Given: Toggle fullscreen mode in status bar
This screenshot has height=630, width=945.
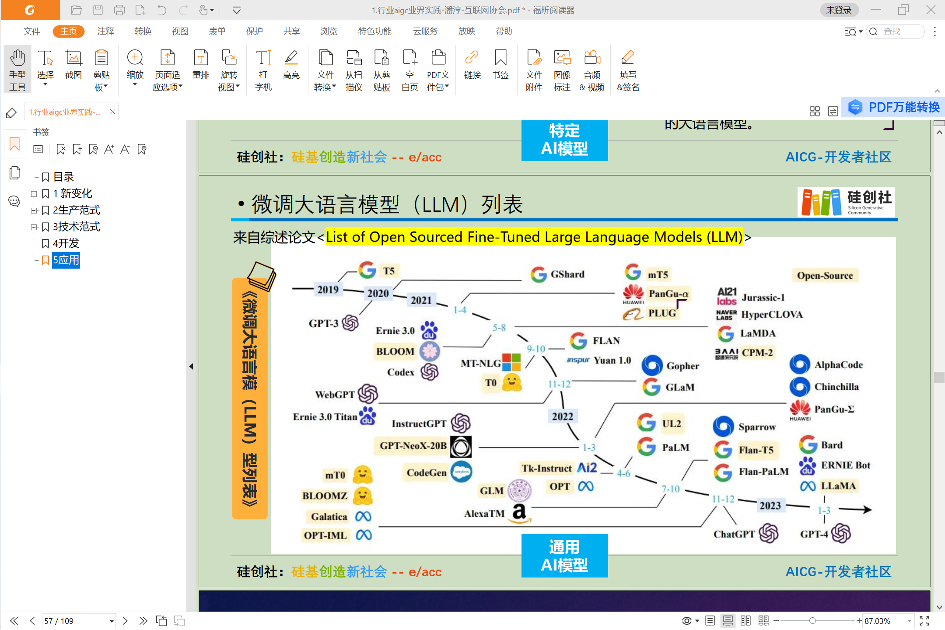Looking at the screenshot, I should pos(924,620).
